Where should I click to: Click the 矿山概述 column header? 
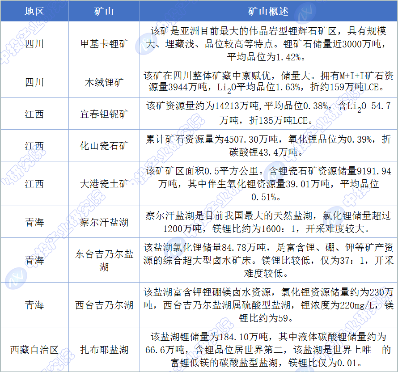pos(268,11)
